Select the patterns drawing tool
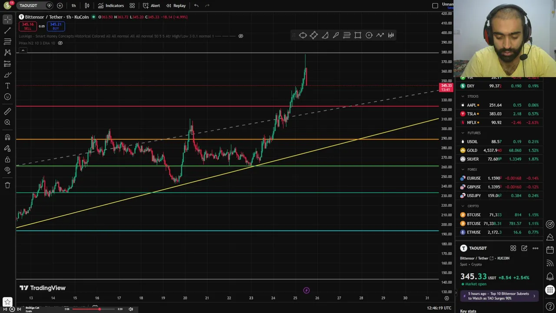Screen dimensions: 556x313 (x=7, y=52)
